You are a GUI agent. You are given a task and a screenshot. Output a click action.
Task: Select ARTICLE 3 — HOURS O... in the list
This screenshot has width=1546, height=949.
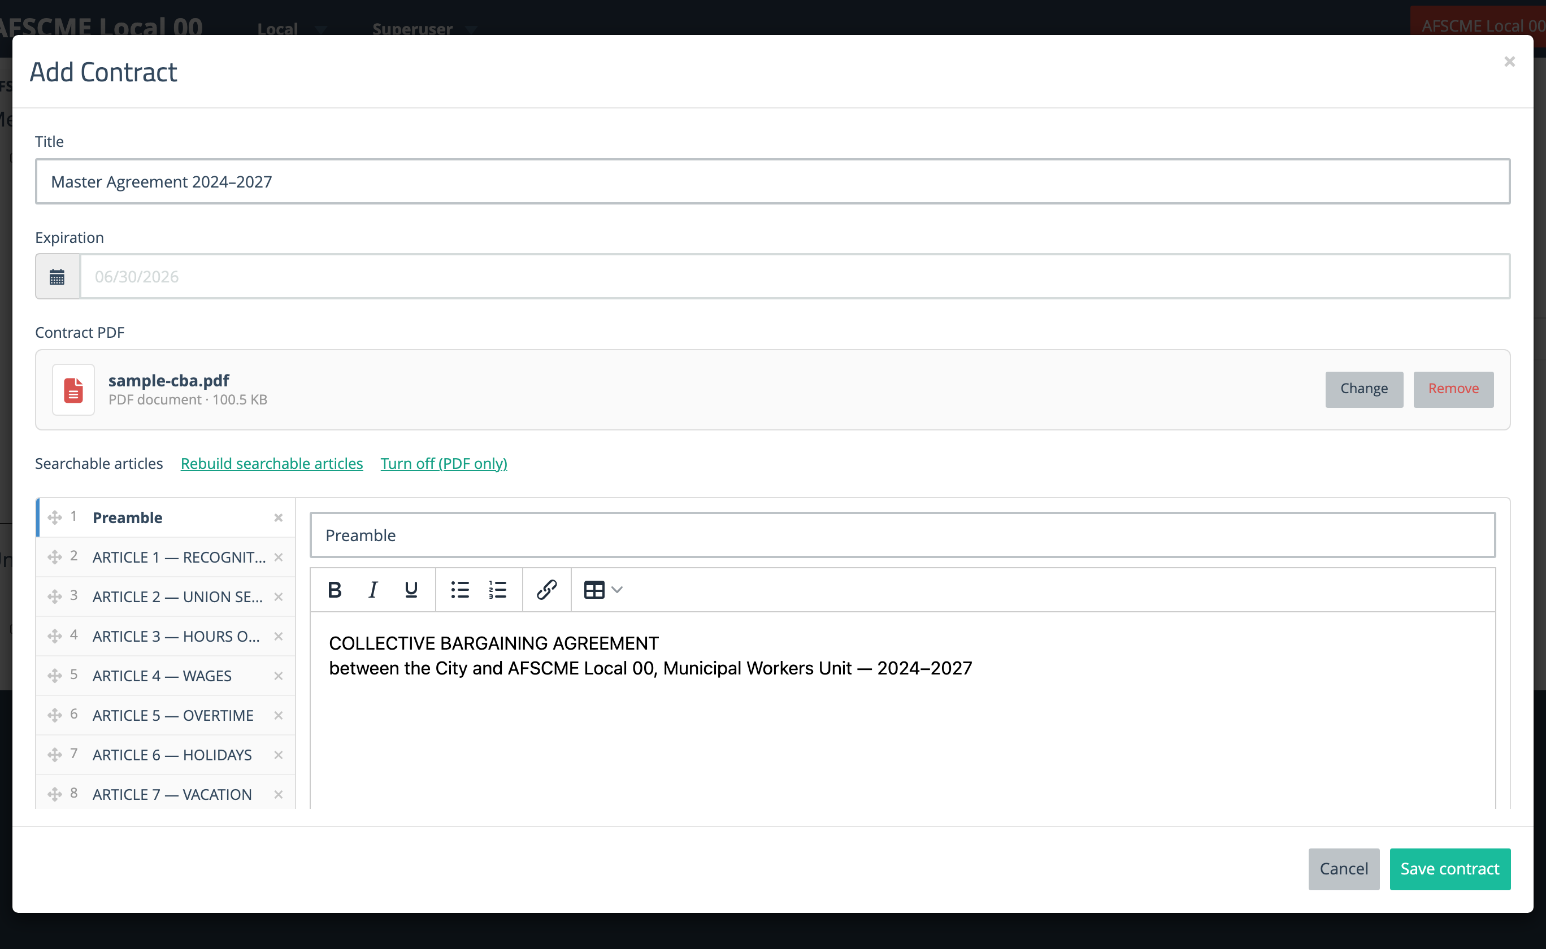tap(166, 637)
